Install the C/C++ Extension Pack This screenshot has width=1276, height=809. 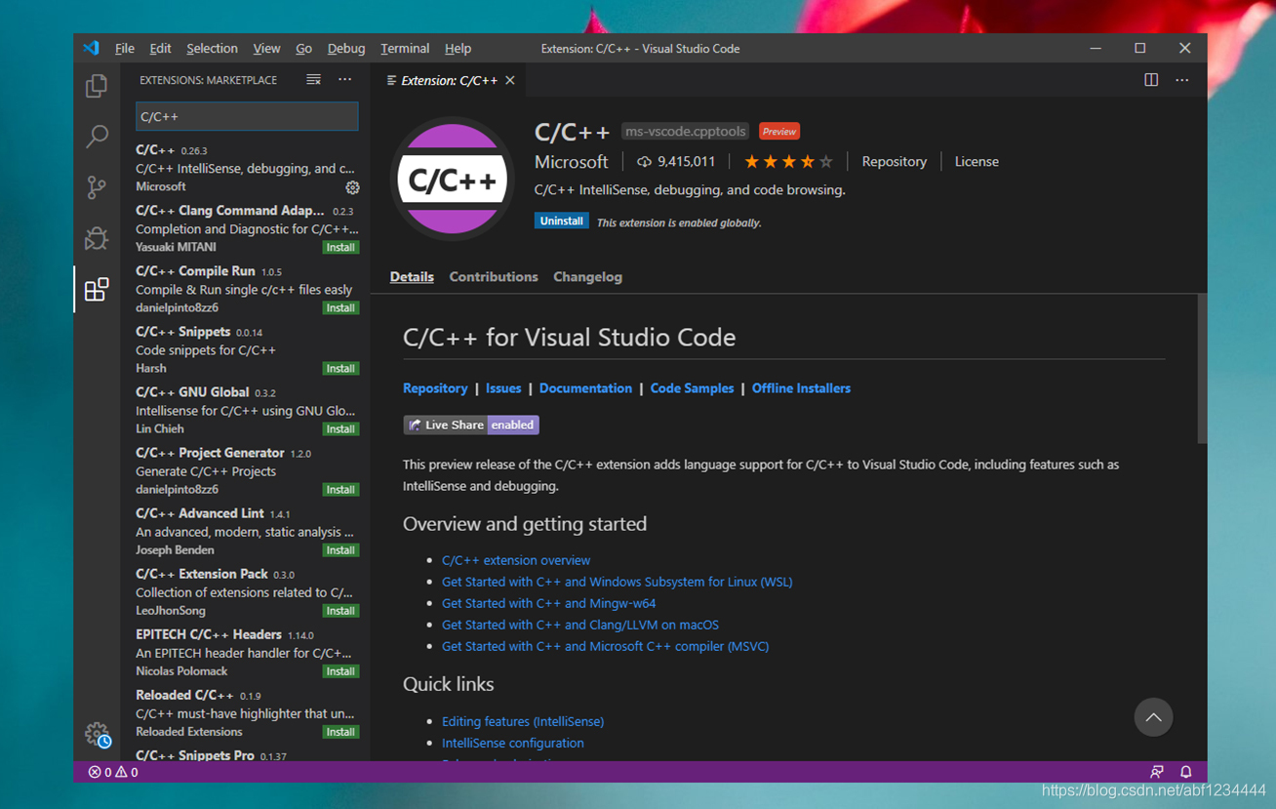pos(340,611)
